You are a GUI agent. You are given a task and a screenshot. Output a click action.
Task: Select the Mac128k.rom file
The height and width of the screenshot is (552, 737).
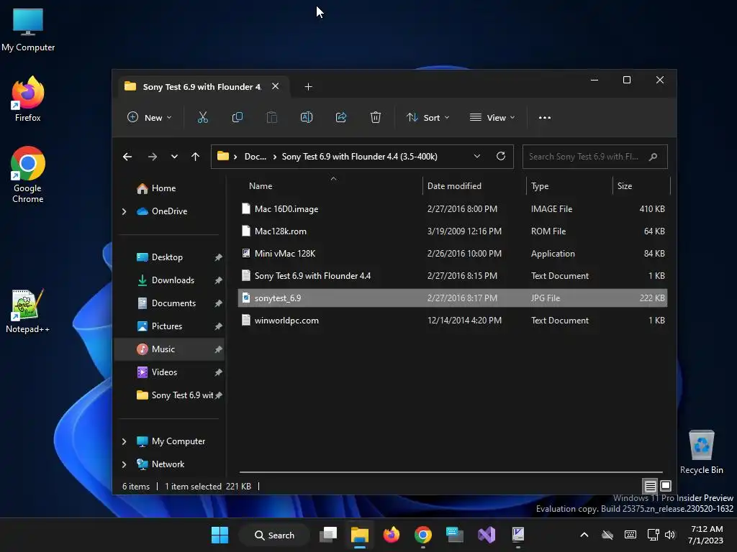[x=453, y=231]
